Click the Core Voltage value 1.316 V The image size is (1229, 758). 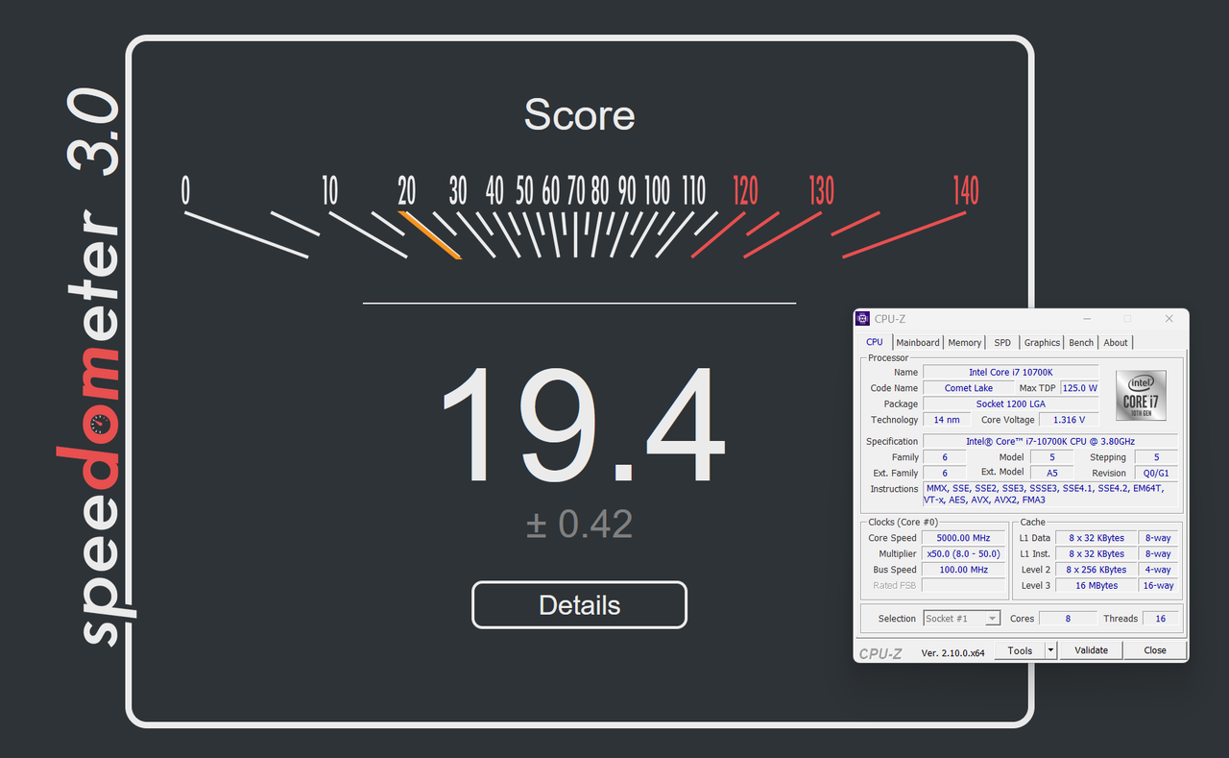pyautogui.click(x=1070, y=420)
